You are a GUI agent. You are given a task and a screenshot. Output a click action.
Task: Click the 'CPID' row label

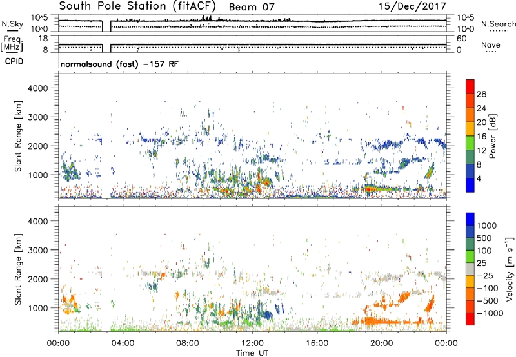point(14,61)
